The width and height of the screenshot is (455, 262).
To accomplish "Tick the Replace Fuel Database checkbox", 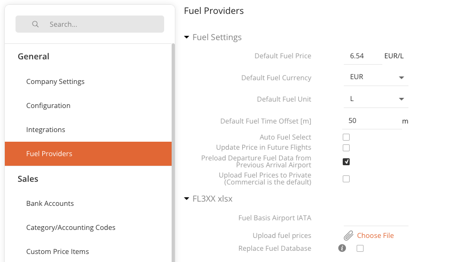I will pyautogui.click(x=360, y=248).
